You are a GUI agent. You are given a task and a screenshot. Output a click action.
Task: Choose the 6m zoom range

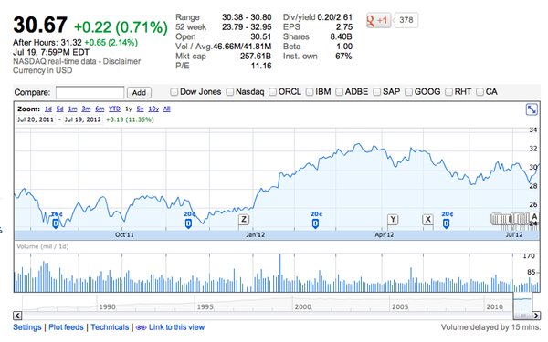click(x=100, y=109)
